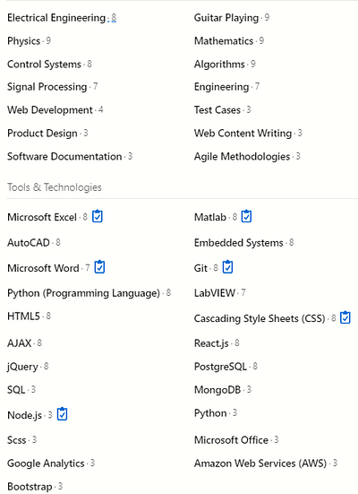Select the Signal Processing skill
This screenshot has height=494, width=358.
tap(47, 87)
